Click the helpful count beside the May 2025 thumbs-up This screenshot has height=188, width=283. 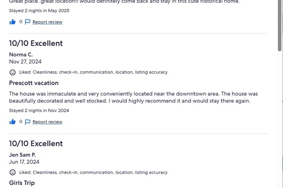pyautogui.click(x=21, y=22)
